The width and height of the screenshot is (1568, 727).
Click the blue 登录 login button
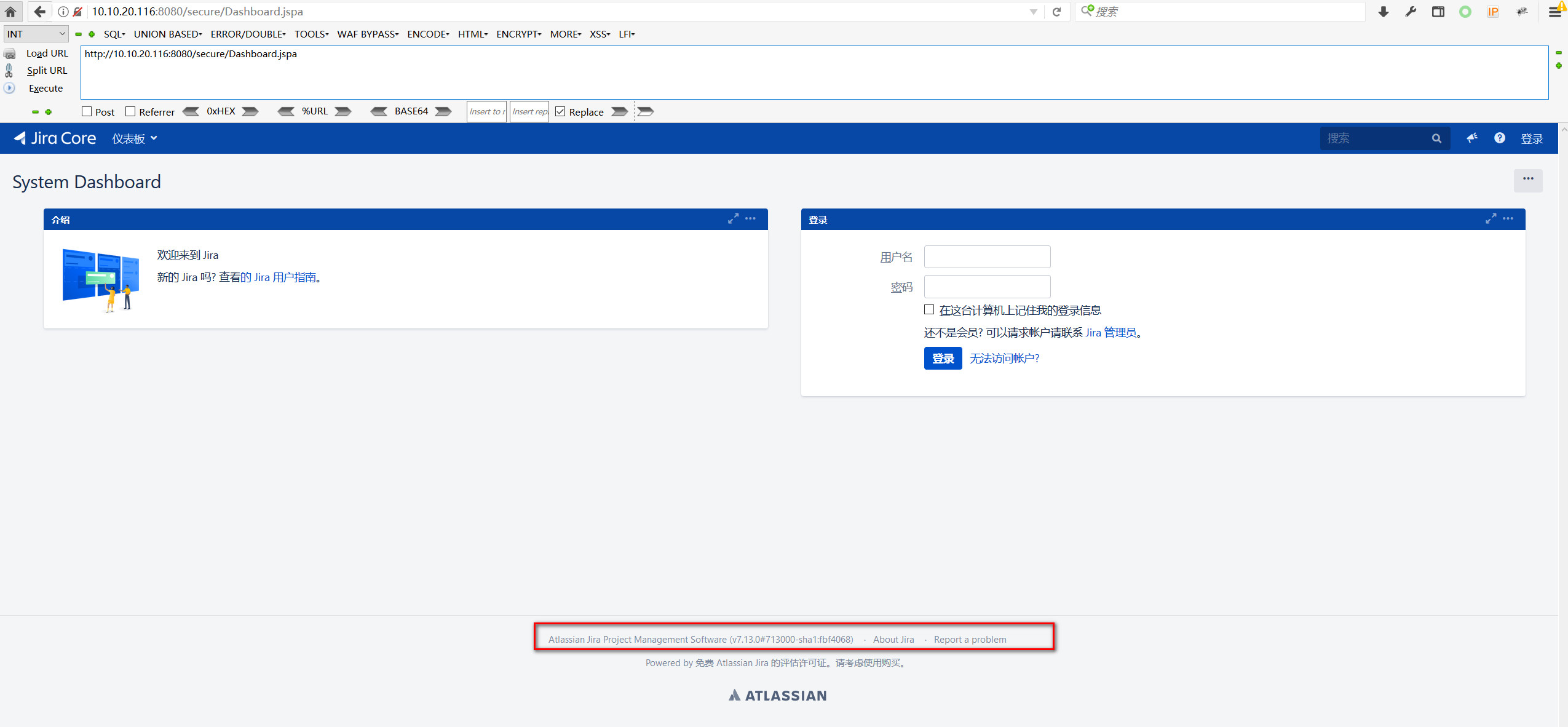(943, 358)
